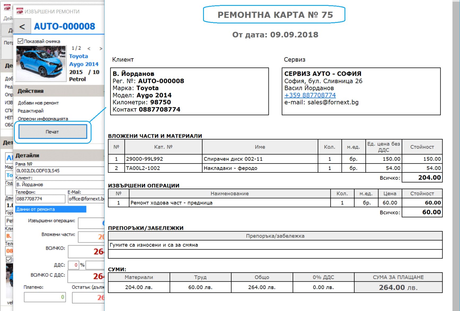Click the Платено amount field

(45, 297)
